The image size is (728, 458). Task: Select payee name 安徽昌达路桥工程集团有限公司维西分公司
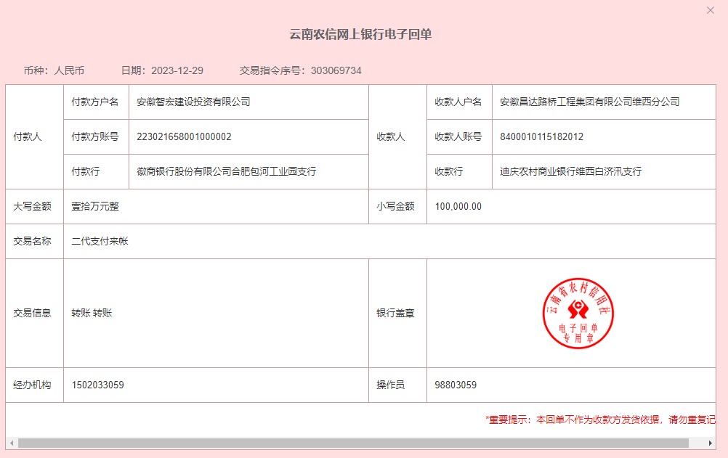point(589,102)
